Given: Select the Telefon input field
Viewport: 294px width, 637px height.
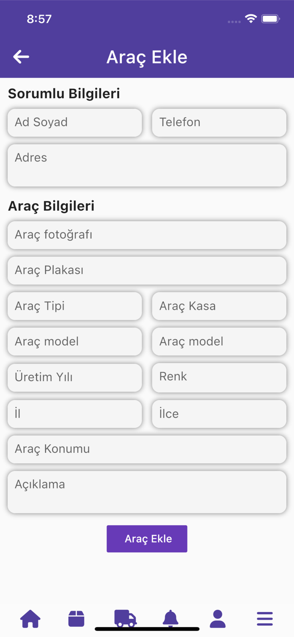Looking at the screenshot, I should tap(219, 122).
